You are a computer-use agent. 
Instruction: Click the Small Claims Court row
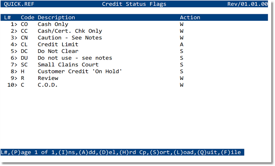click(68, 65)
